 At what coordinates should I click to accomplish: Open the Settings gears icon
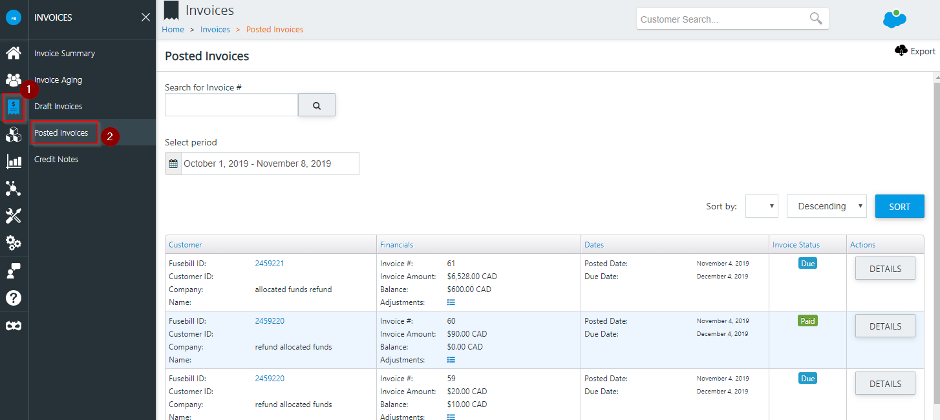[x=14, y=243]
